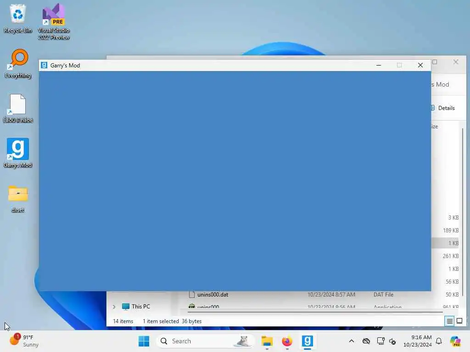Open File Explorer from taskbar

[267, 341]
